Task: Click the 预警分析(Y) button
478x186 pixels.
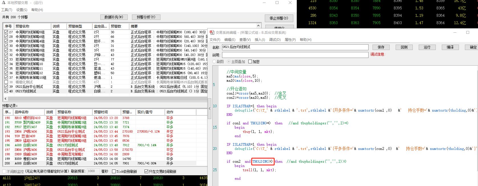Action: click(146, 17)
